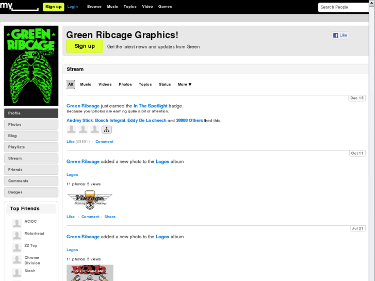Like the Oct 11 Logos photo post
375x281 pixels.
coord(71,217)
